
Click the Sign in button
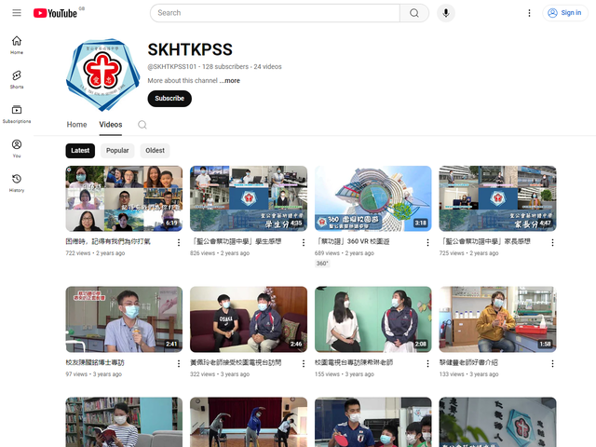pyautogui.click(x=564, y=13)
